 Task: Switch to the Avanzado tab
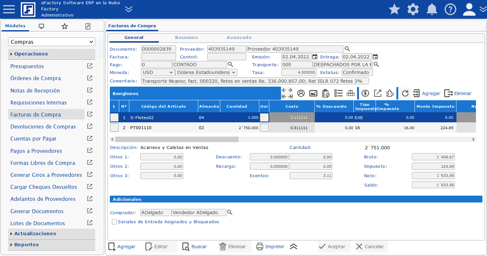[x=239, y=38]
